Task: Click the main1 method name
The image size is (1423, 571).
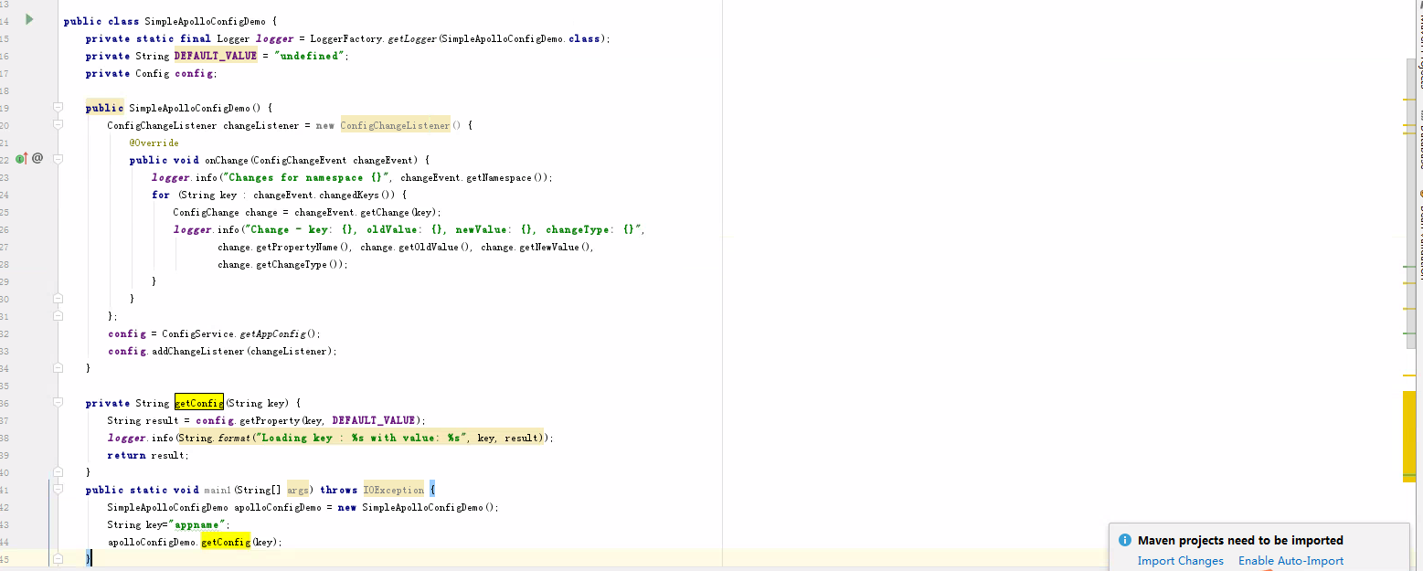Action: [x=218, y=490]
